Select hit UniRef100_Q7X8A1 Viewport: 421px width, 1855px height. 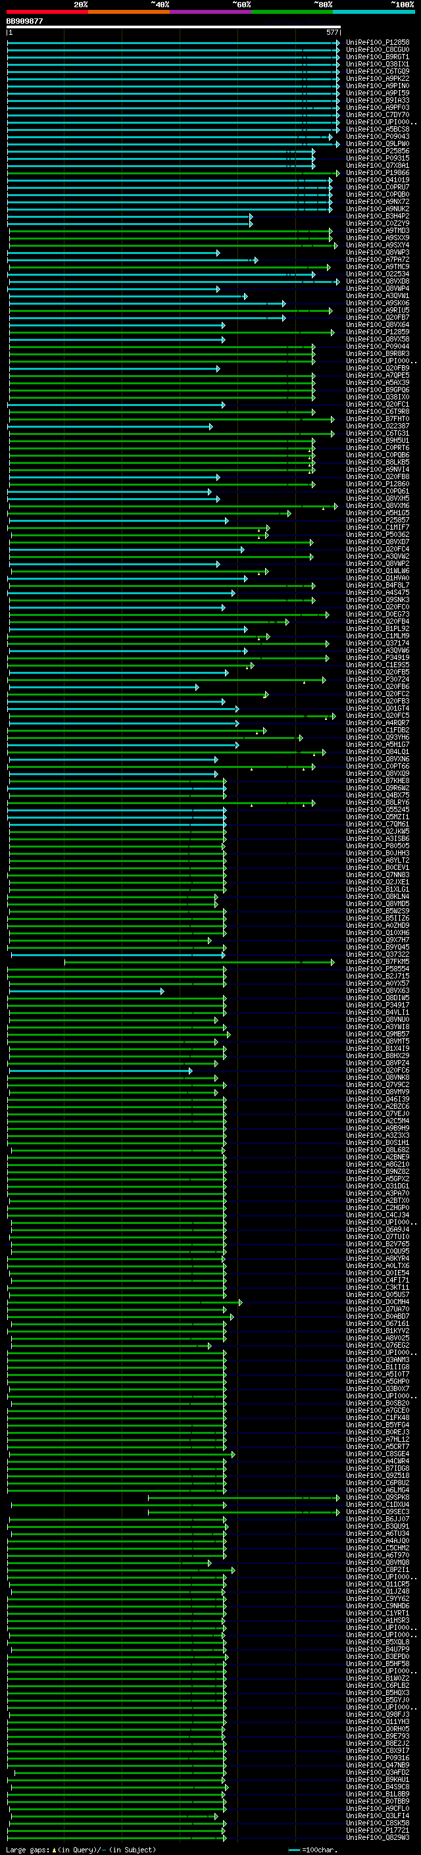point(378,166)
